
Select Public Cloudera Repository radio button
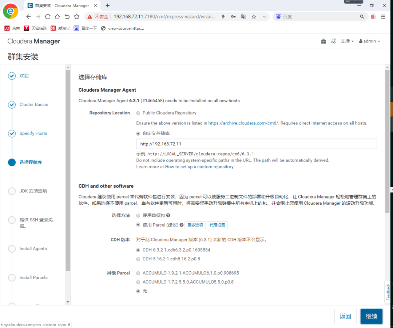(138, 113)
